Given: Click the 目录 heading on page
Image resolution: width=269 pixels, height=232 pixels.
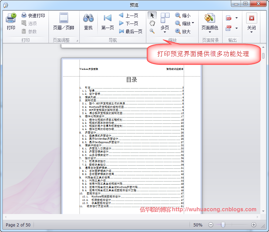Looking at the screenshot, I should 132,80.
